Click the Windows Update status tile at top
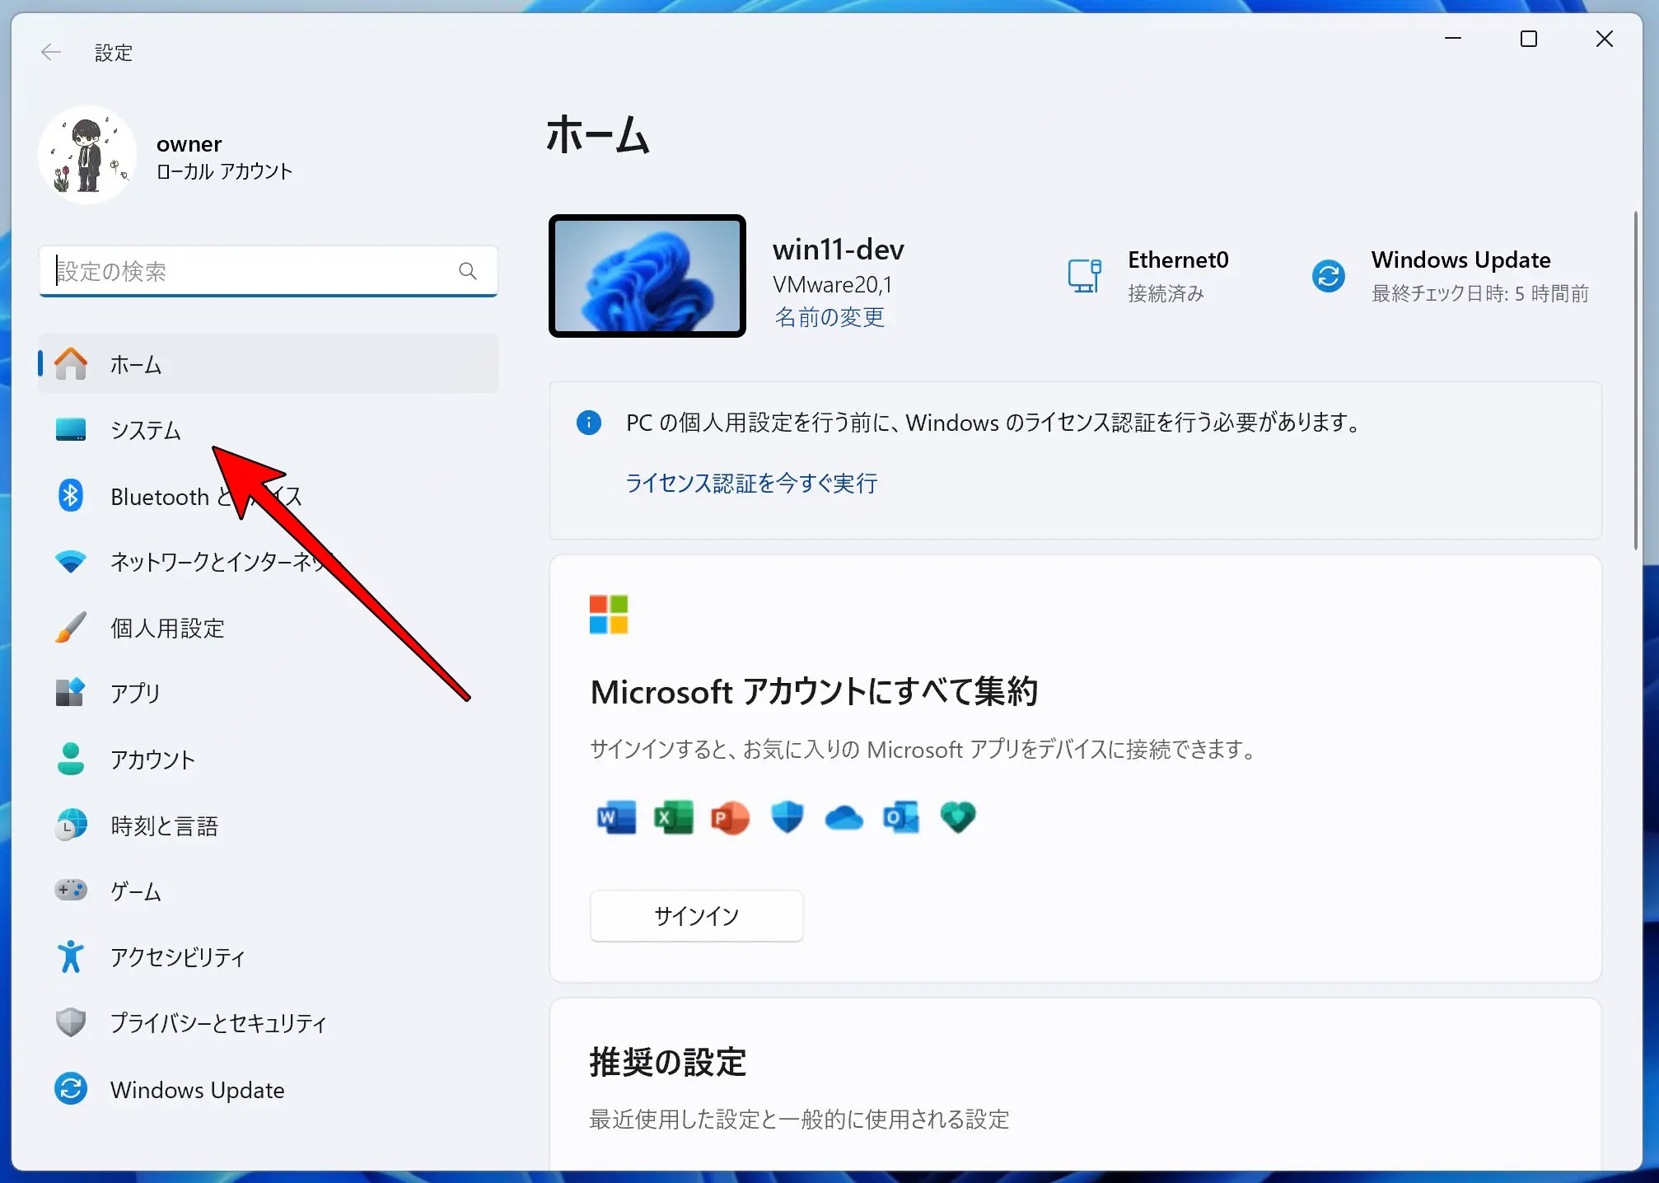The image size is (1659, 1183). (1450, 276)
